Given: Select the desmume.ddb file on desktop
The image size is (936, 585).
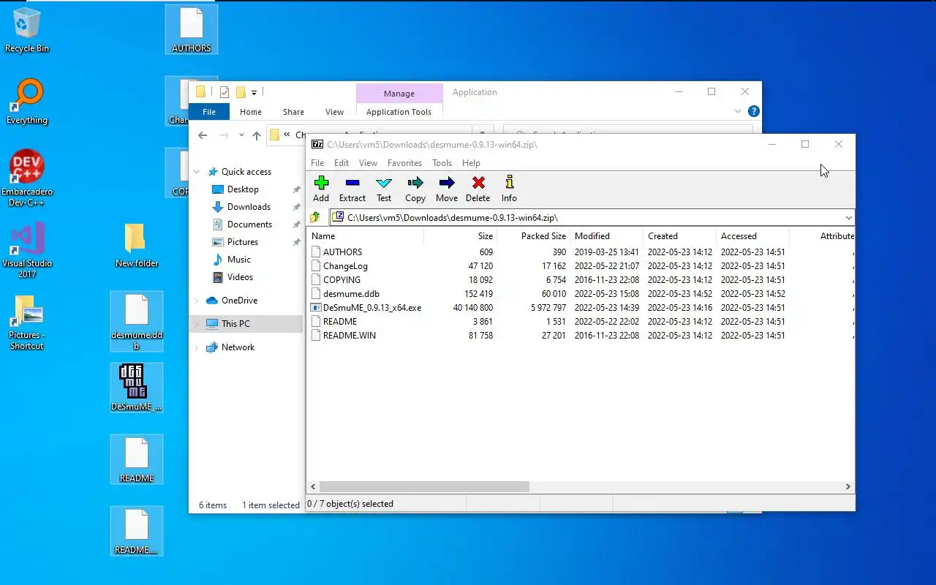Looking at the screenshot, I should 137,322.
